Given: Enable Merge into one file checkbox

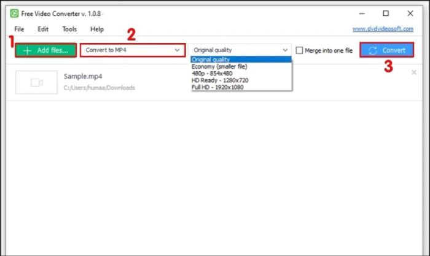Looking at the screenshot, I should tap(300, 50).
